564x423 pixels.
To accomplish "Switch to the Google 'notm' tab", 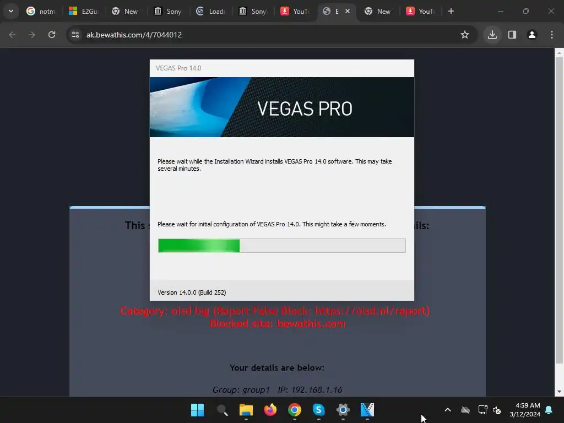I will [41, 11].
